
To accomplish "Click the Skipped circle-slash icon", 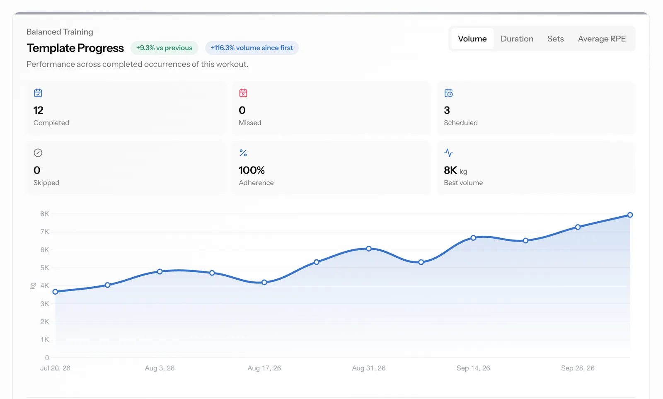I will [38, 152].
